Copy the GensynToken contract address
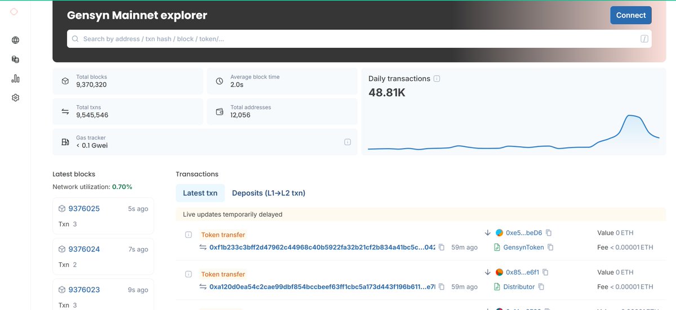The image size is (676, 310). pos(550,248)
